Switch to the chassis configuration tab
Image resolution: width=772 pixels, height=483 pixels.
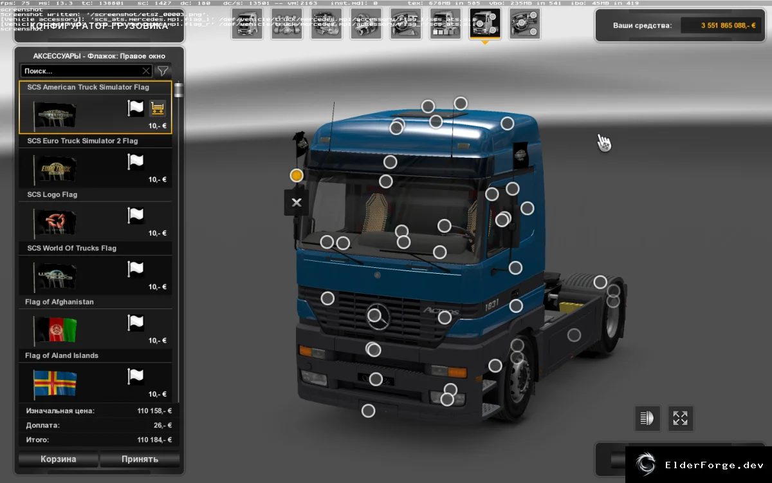pos(287,24)
